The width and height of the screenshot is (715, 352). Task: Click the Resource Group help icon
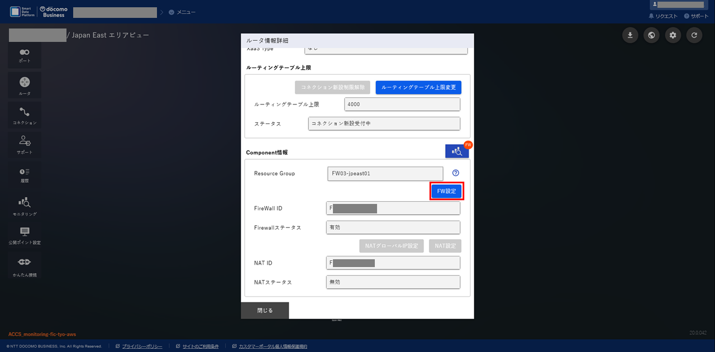[x=455, y=173]
